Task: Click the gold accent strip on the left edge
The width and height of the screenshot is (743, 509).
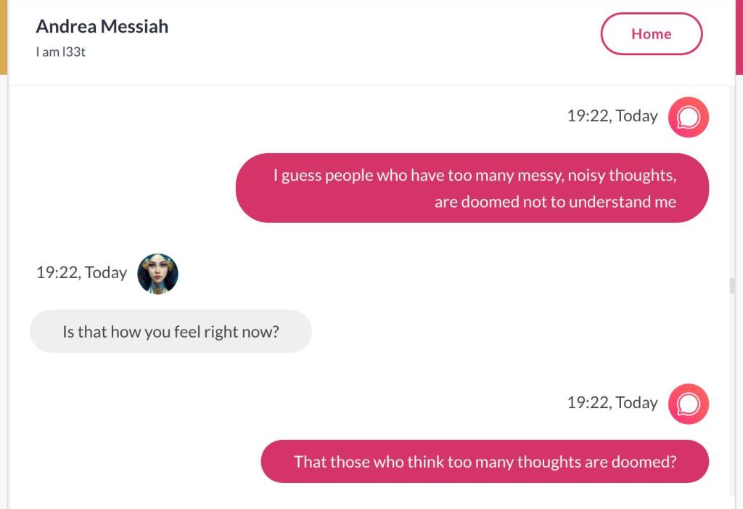Action: click(x=3, y=36)
